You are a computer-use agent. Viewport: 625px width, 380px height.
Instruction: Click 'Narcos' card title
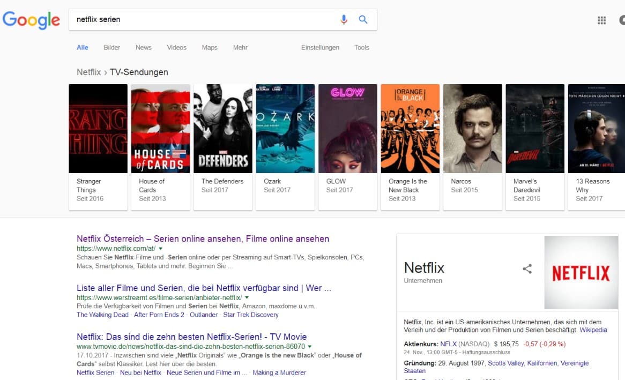pyautogui.click(x=461, y=181)
